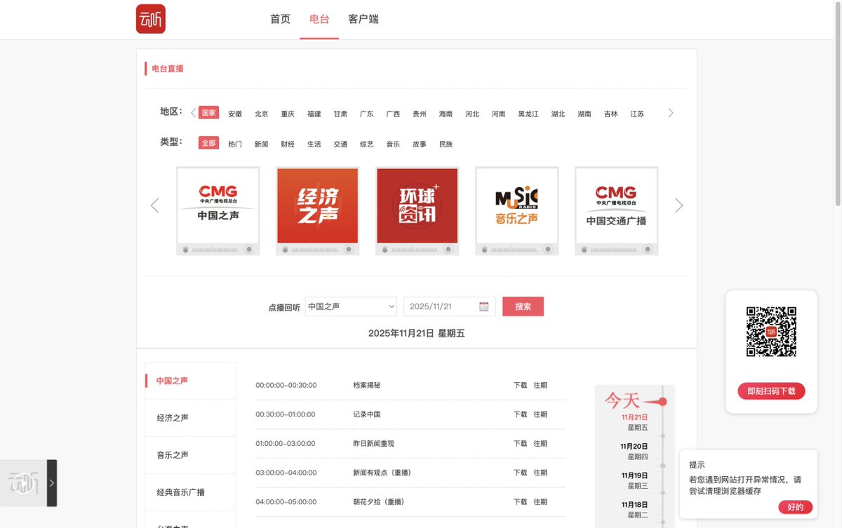
Task: Click the gray Yunting player logo
Action: [x=23, y=483]
